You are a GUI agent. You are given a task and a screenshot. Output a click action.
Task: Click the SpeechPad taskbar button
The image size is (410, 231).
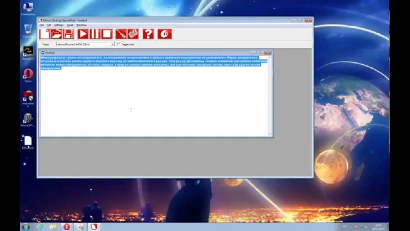94,227
